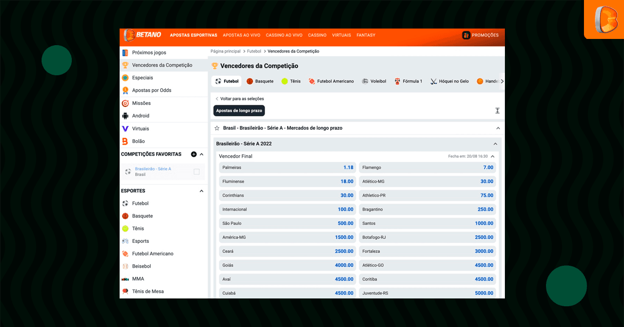Switch to the Tênis sport tab
Viewport: 624px width, 327px height.
[x=291, y=81]
